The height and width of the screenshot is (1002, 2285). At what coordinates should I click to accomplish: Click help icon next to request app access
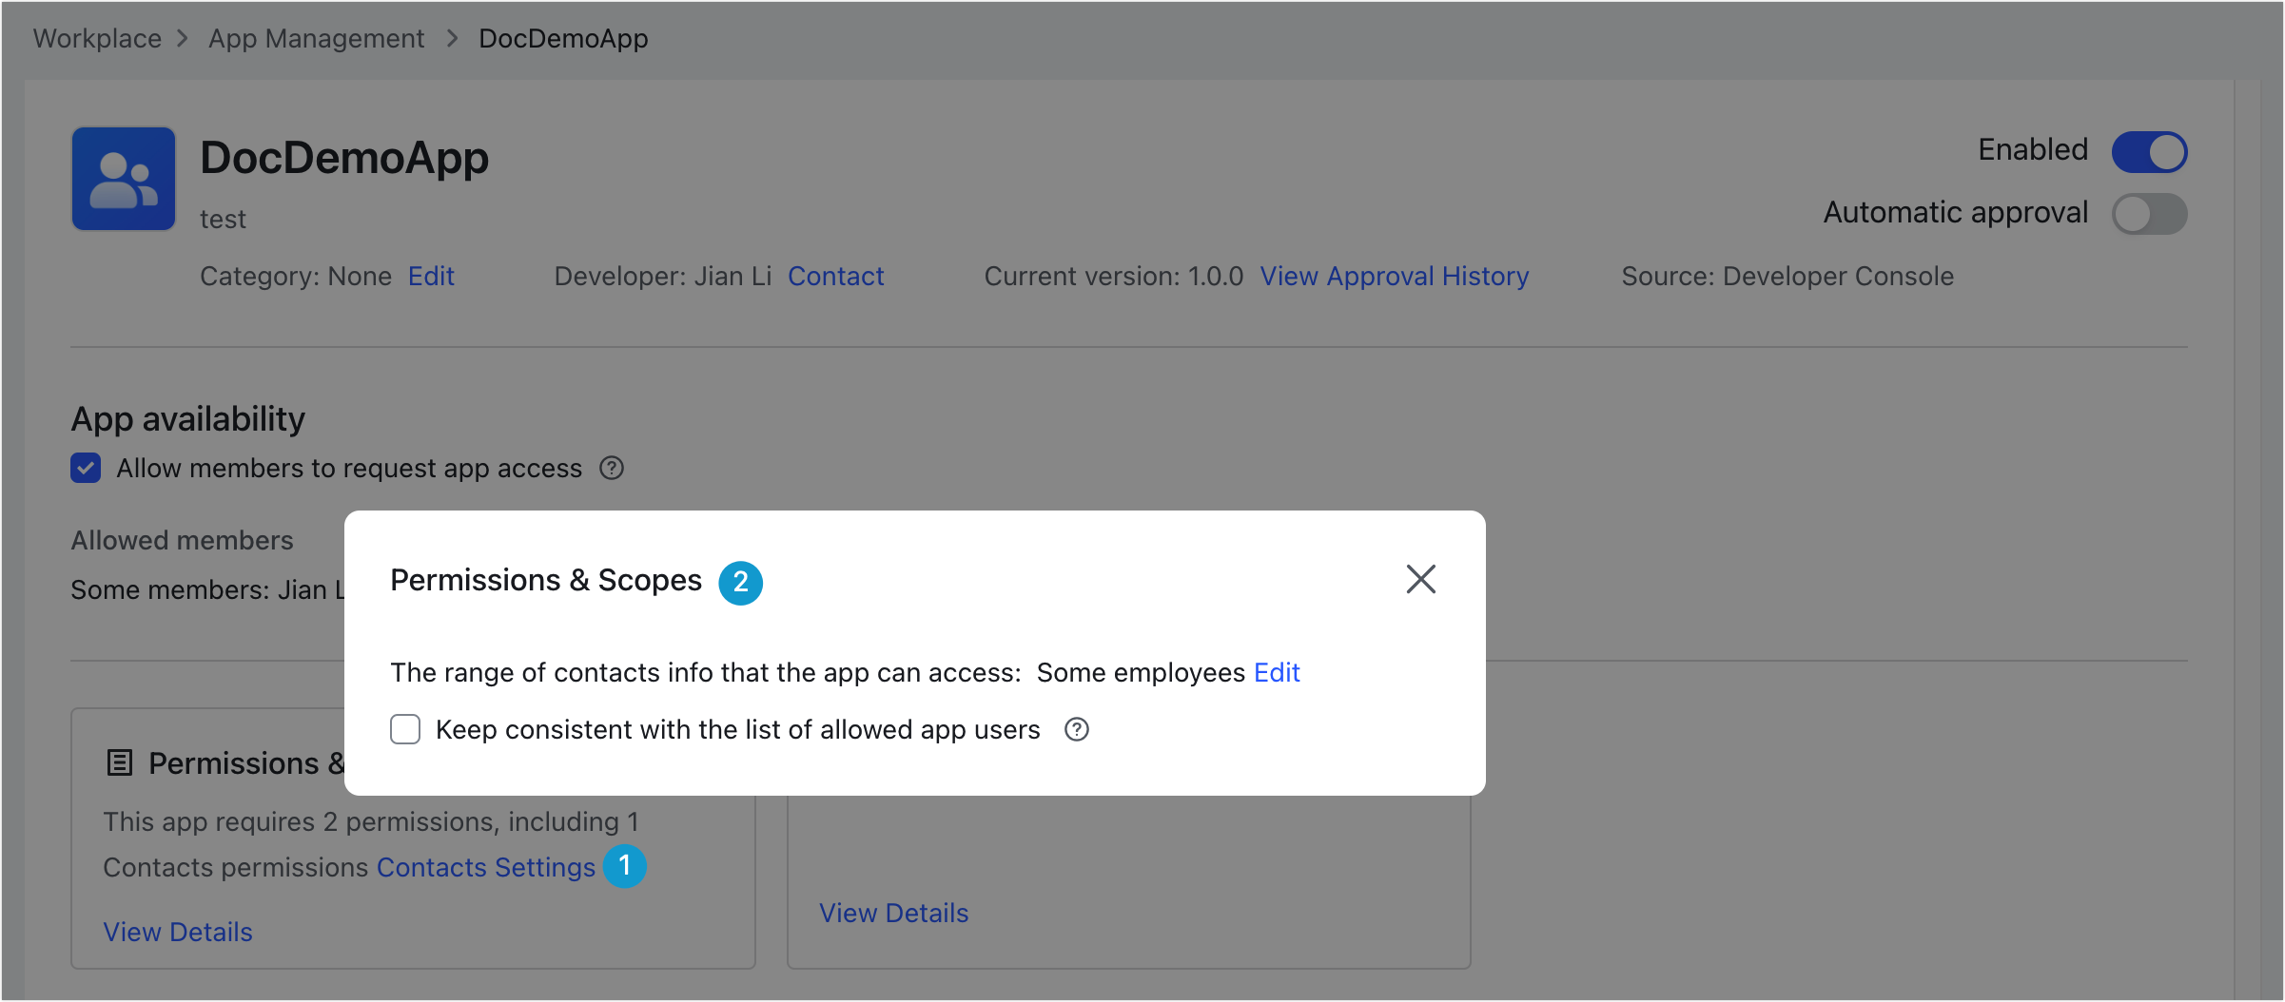tap(612, 469)
